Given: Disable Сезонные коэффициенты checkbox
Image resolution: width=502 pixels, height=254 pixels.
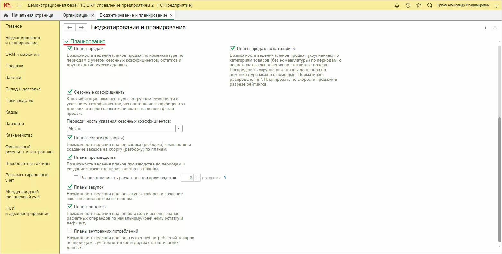Looking at the screenshot, I should click(x=70, y=92).
